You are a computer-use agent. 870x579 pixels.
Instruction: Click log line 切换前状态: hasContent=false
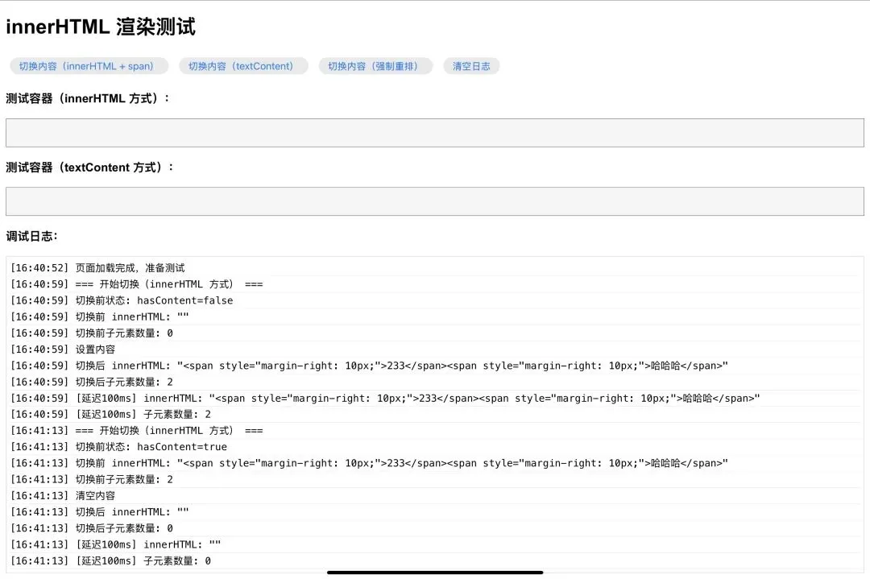coord(435,300)
